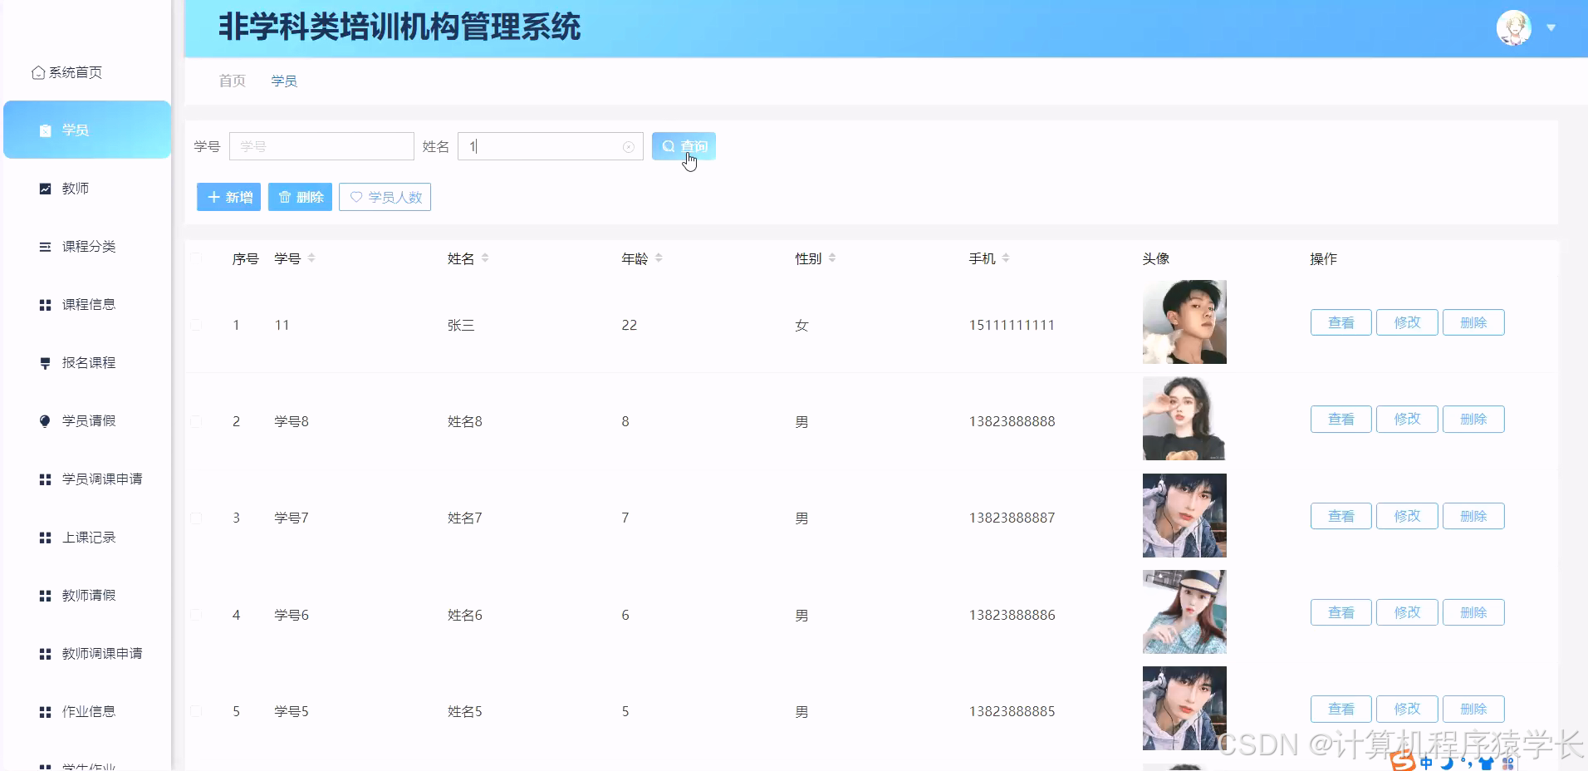Clear the 姓名 input using the clear icon
The width and height of the screenshot is (1588, 771).
629,146
